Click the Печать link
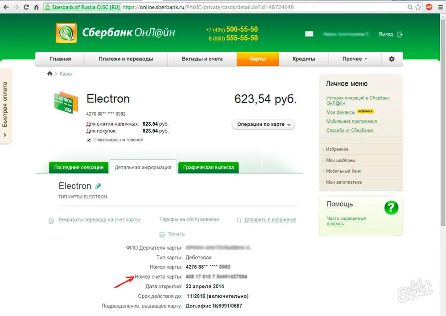This screenshot has width=446, height=316. point(176,234)
